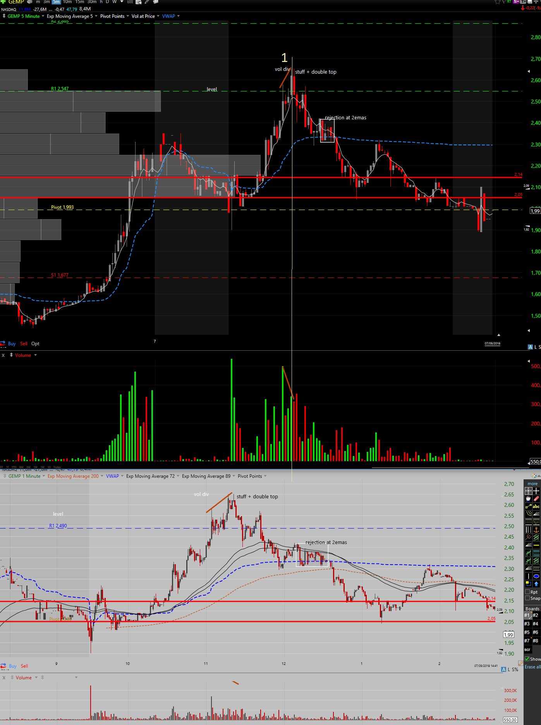Click the 'stuff + double top' note on 5 Minute chart
This screenshot has height=725, width=541.
(316, 72)
